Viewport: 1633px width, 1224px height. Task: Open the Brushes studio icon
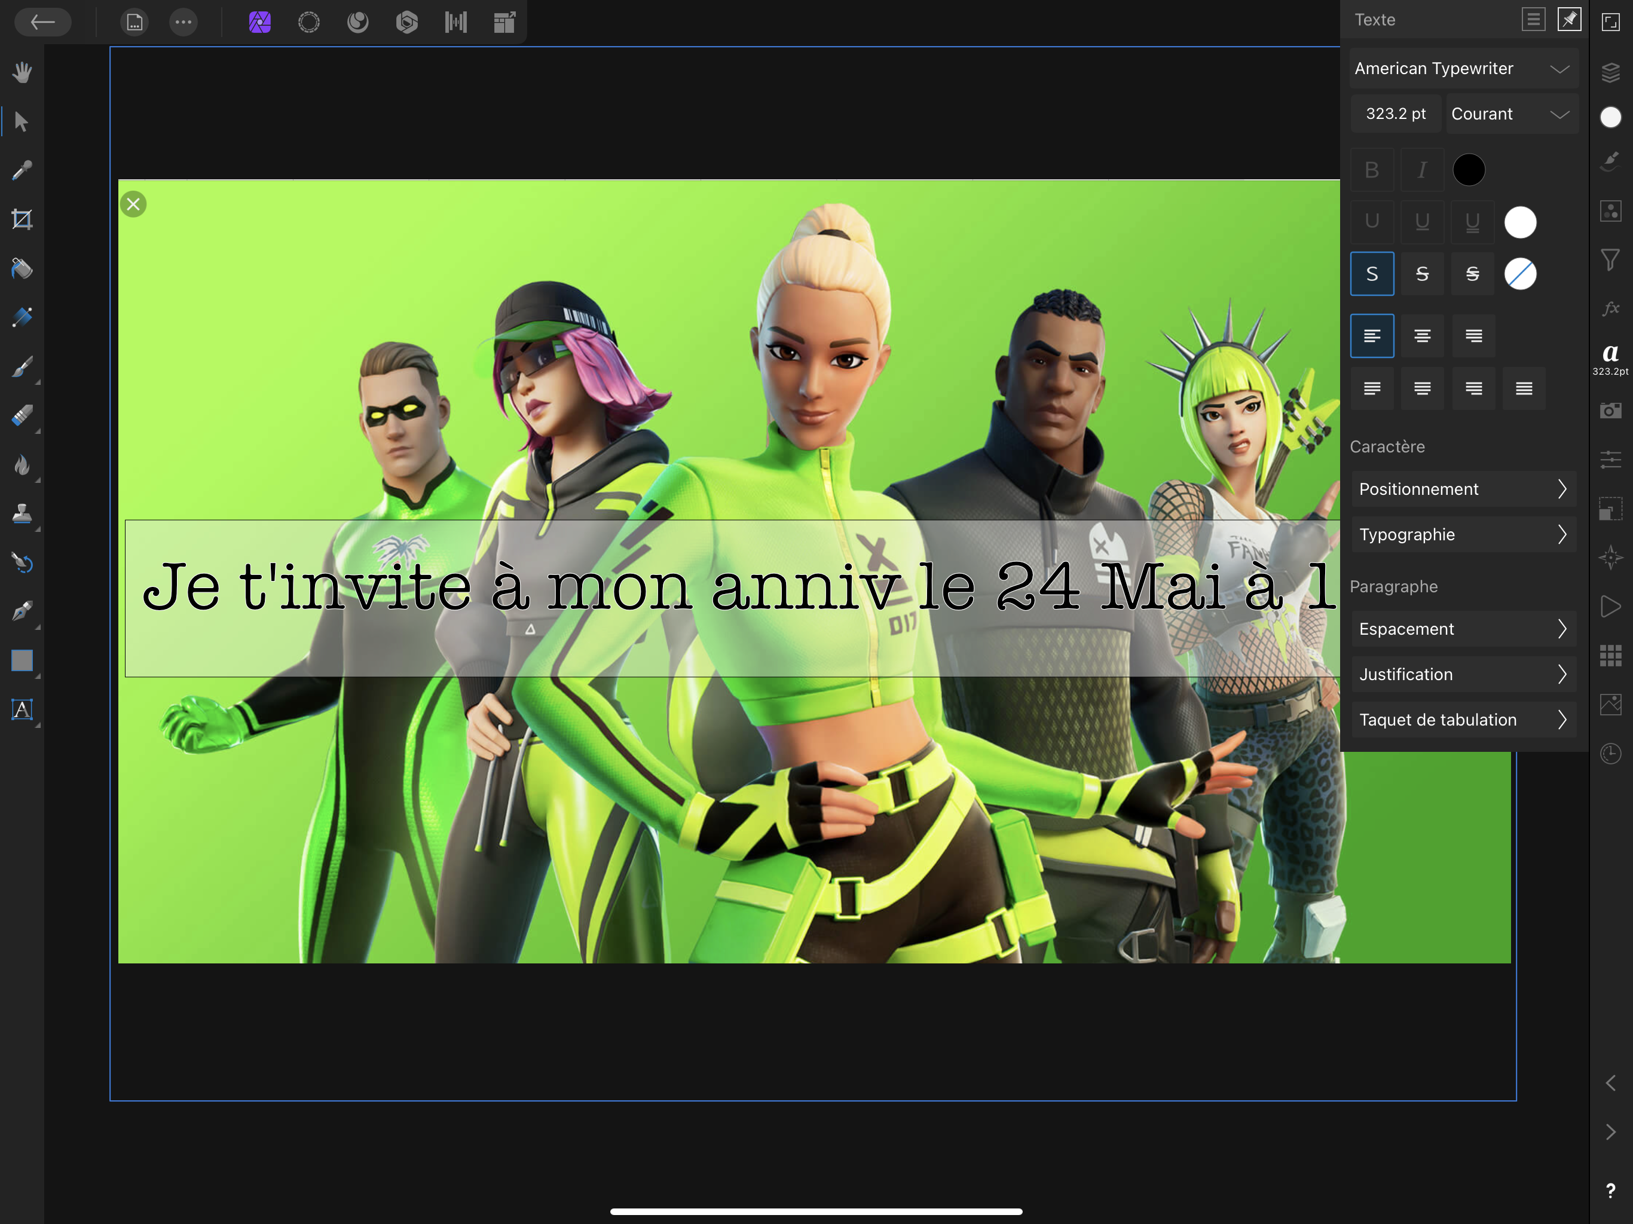1611,162
